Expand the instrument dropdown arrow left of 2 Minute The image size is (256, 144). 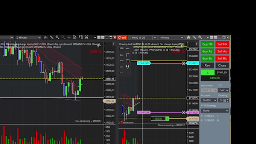12,38
